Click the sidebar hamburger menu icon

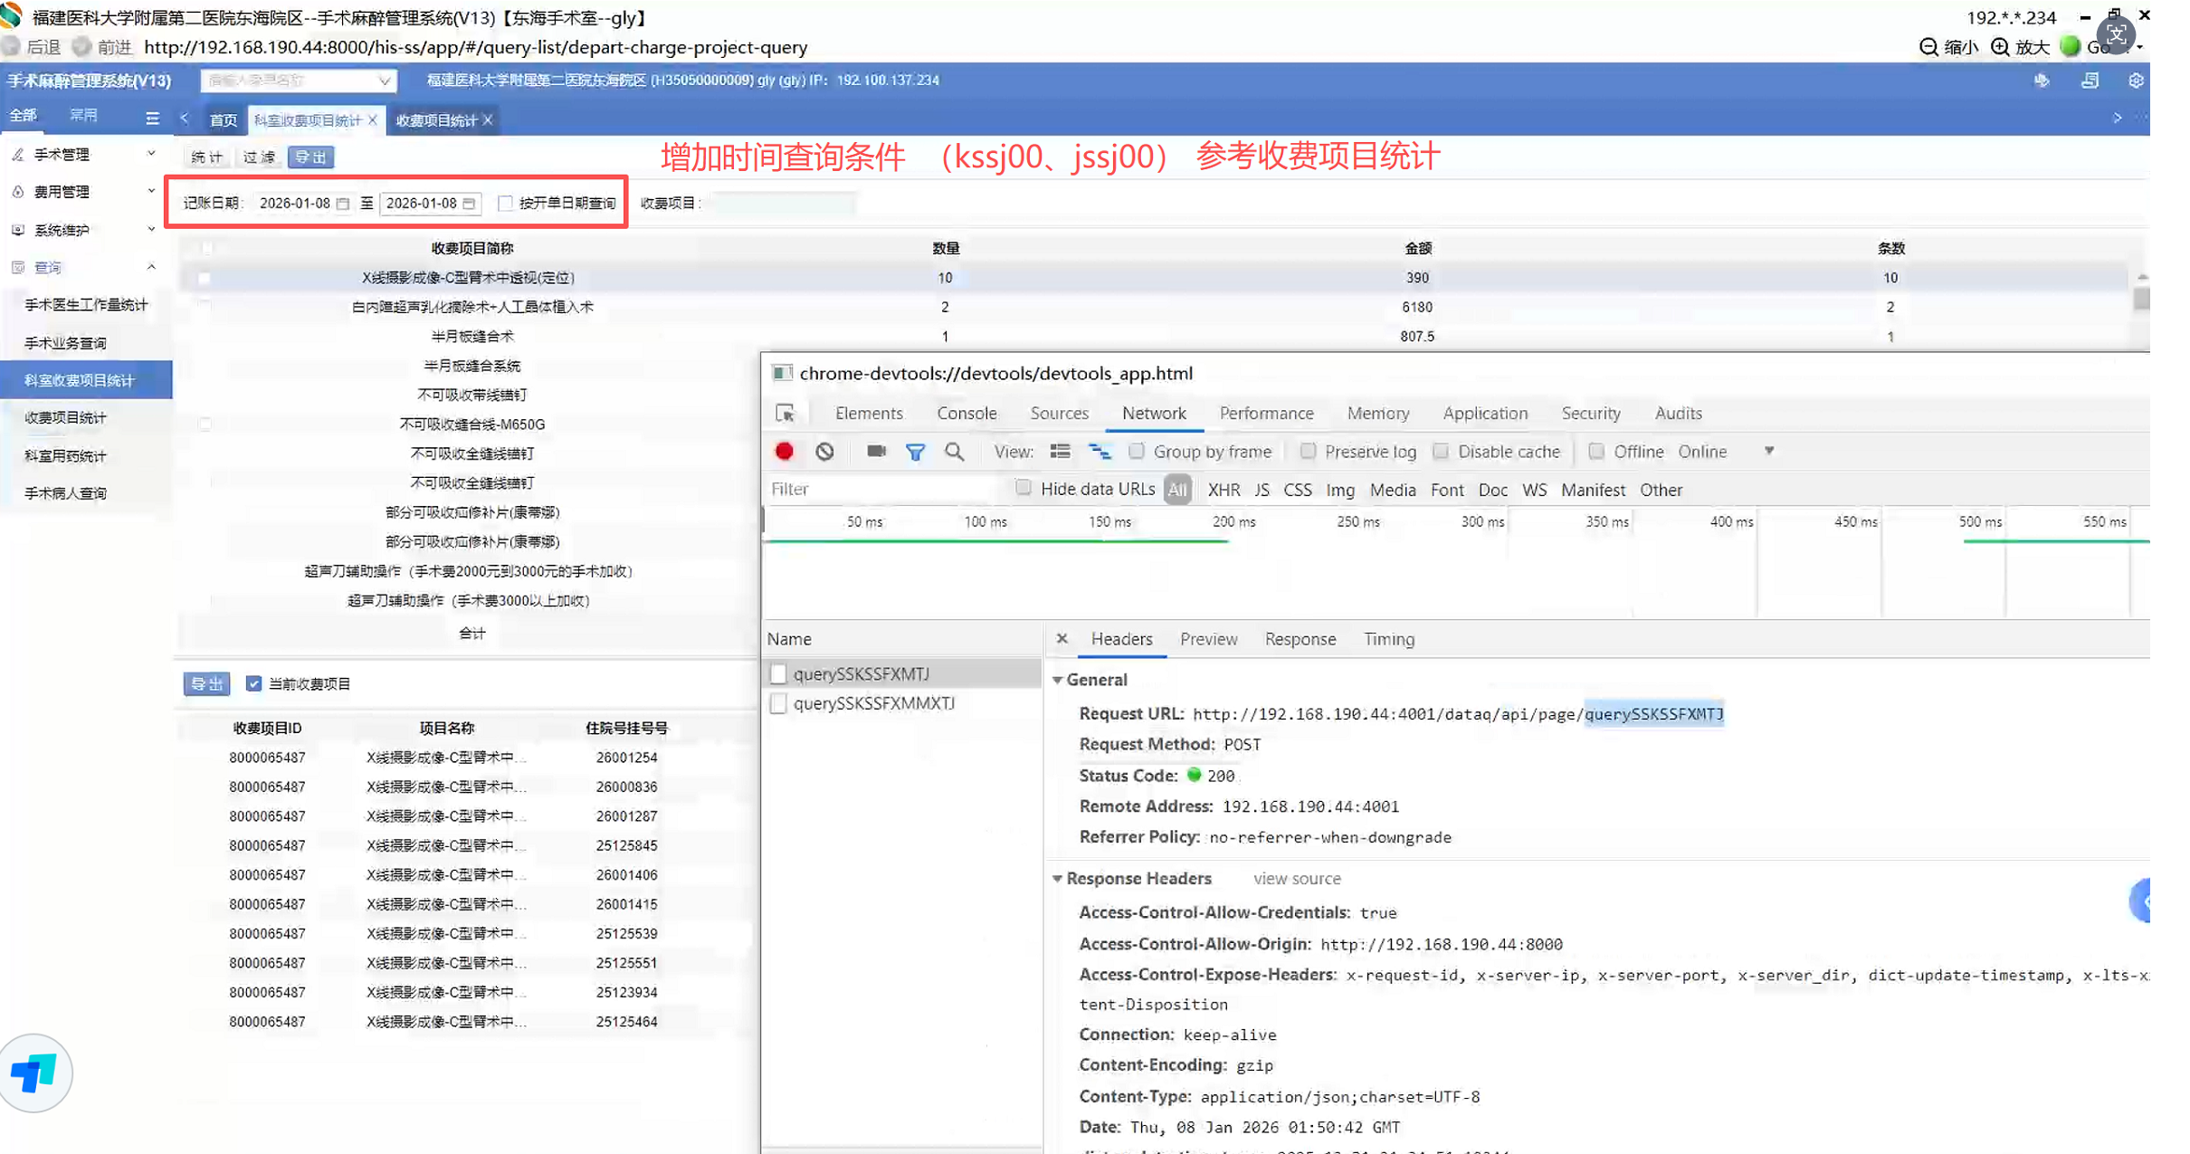click(151, 118)
